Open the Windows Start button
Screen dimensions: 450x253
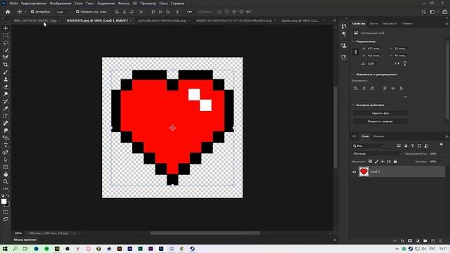pyautogui.click(x=5, y=249)
